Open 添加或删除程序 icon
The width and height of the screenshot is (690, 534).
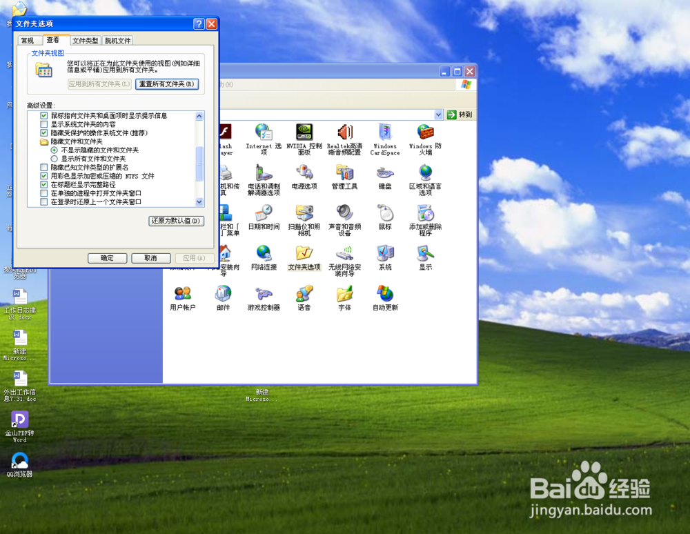[426, 220]
